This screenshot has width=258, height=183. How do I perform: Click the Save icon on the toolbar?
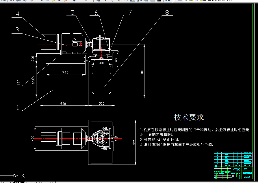coord(18,1)
